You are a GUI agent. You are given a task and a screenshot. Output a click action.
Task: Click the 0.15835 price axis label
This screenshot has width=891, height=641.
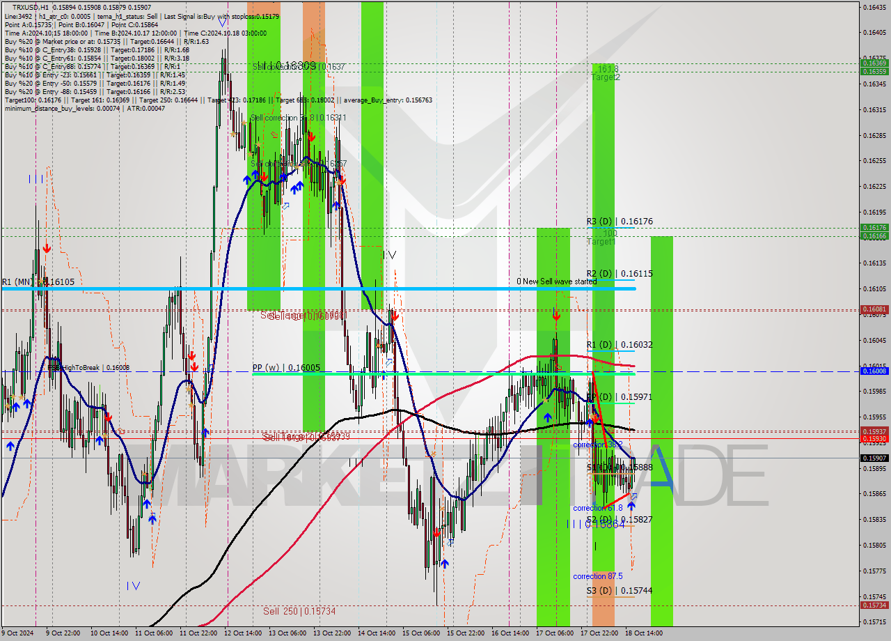click(874, 519)
